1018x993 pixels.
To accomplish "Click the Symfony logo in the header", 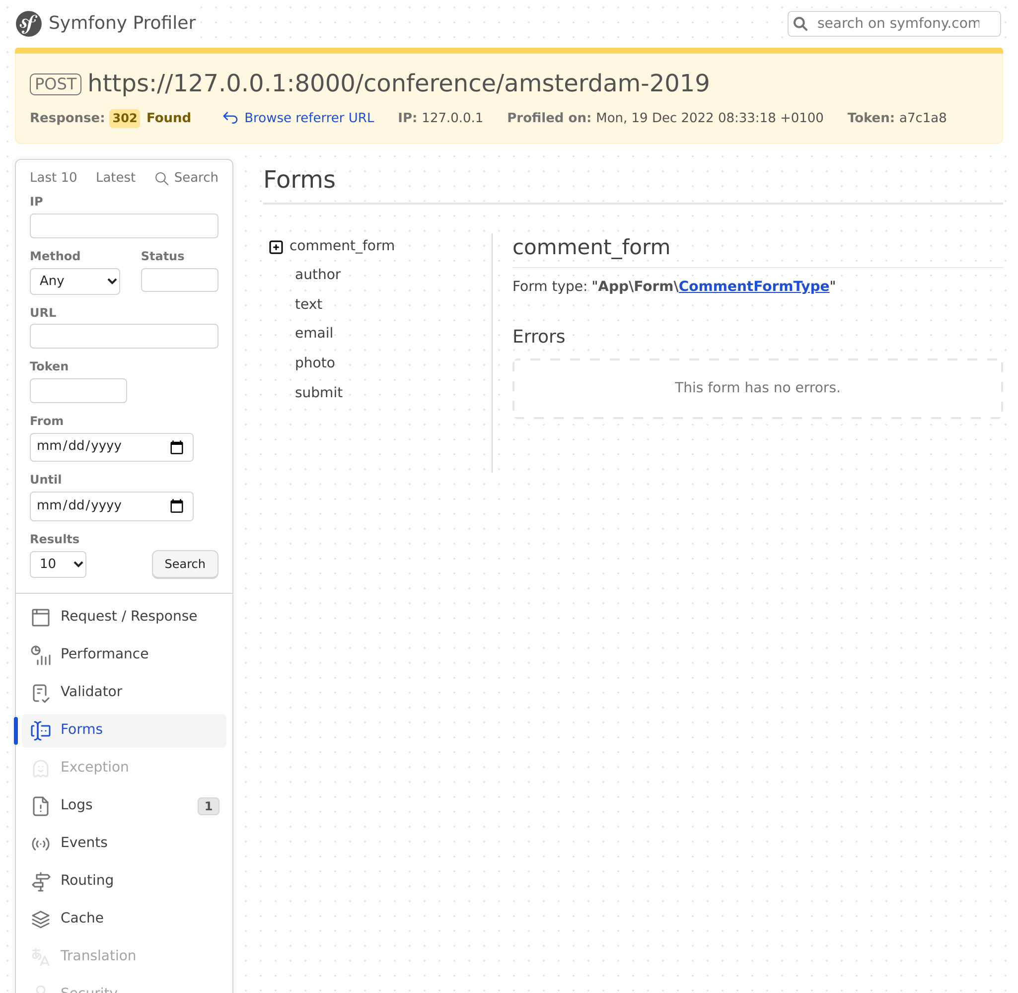I will (x=29, y=23).
